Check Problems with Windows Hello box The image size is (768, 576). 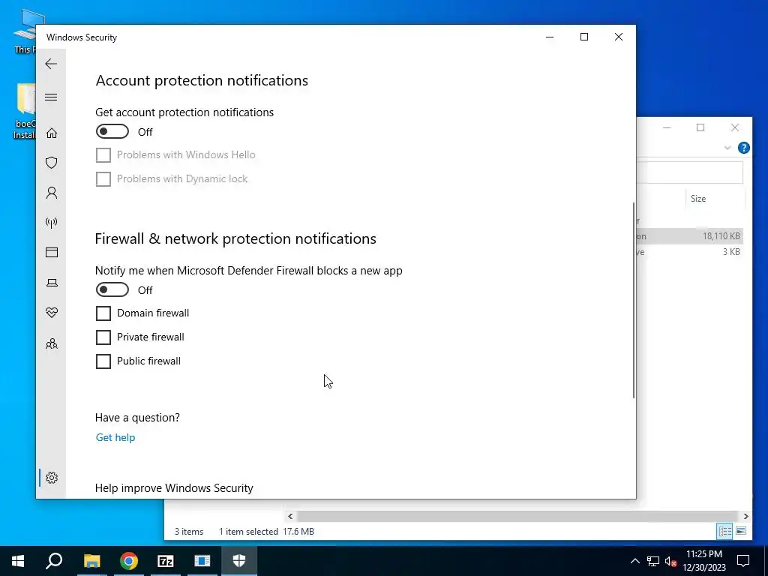point(103,154)
